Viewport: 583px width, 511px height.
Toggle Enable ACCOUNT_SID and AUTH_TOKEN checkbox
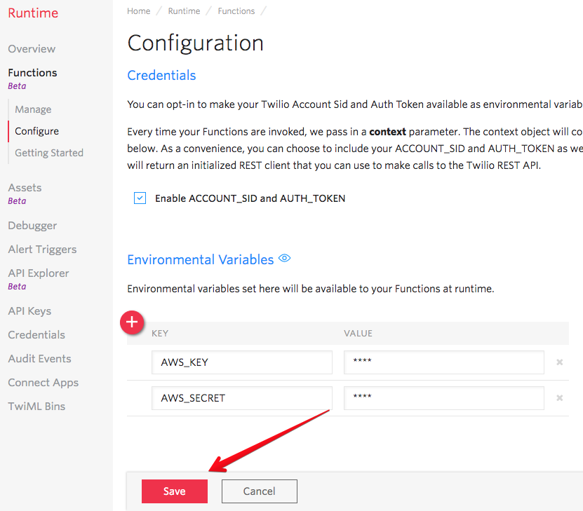[140, 198]
